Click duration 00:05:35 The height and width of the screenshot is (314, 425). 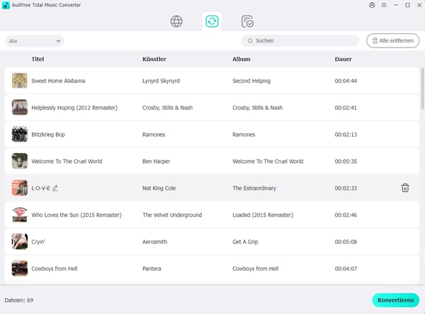click(x=346, y=162)
